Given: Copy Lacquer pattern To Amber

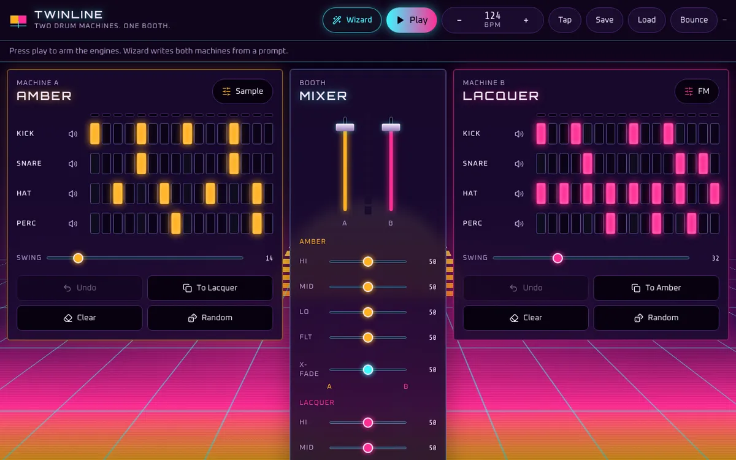Looking at the screenshot, I should point(656,288).
